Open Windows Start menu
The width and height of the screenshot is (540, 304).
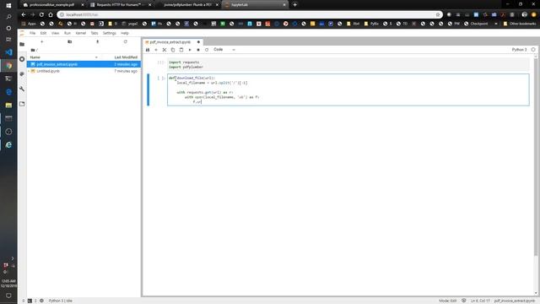tap(8, 5)
